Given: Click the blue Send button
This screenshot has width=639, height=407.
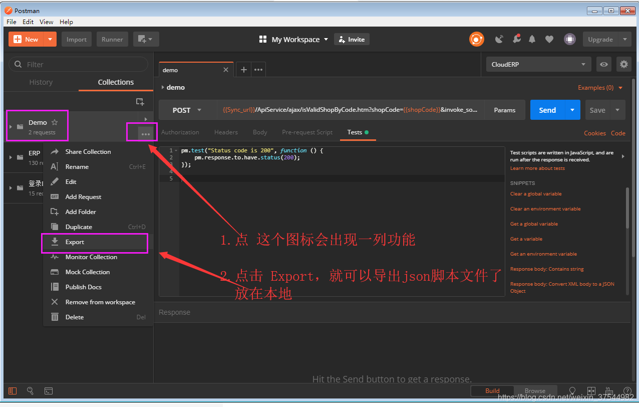Looking at the screenshot, I should 547,110.
